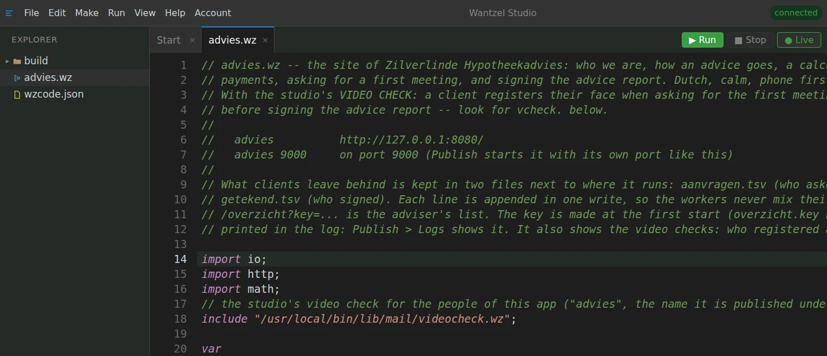
Task: Open the Run menu
Action: [117, 13]
